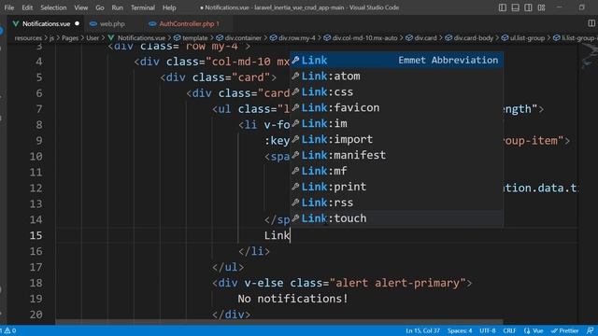Screen dimensions: 598x336
Task: Change end-of-line sequence CRLF
Action: coord(509,330)
